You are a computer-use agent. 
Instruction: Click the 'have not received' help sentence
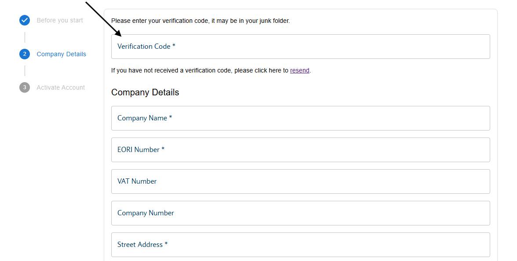click(211, 70)
